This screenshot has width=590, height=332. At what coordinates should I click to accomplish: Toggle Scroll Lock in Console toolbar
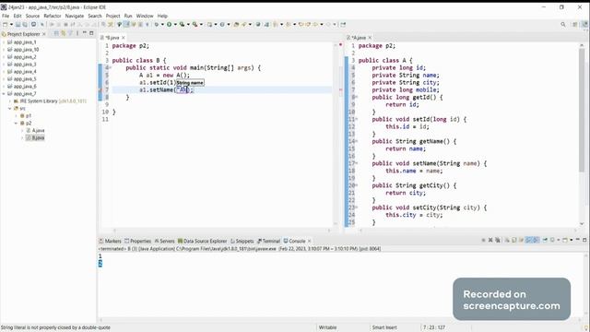tap(513, 240)
